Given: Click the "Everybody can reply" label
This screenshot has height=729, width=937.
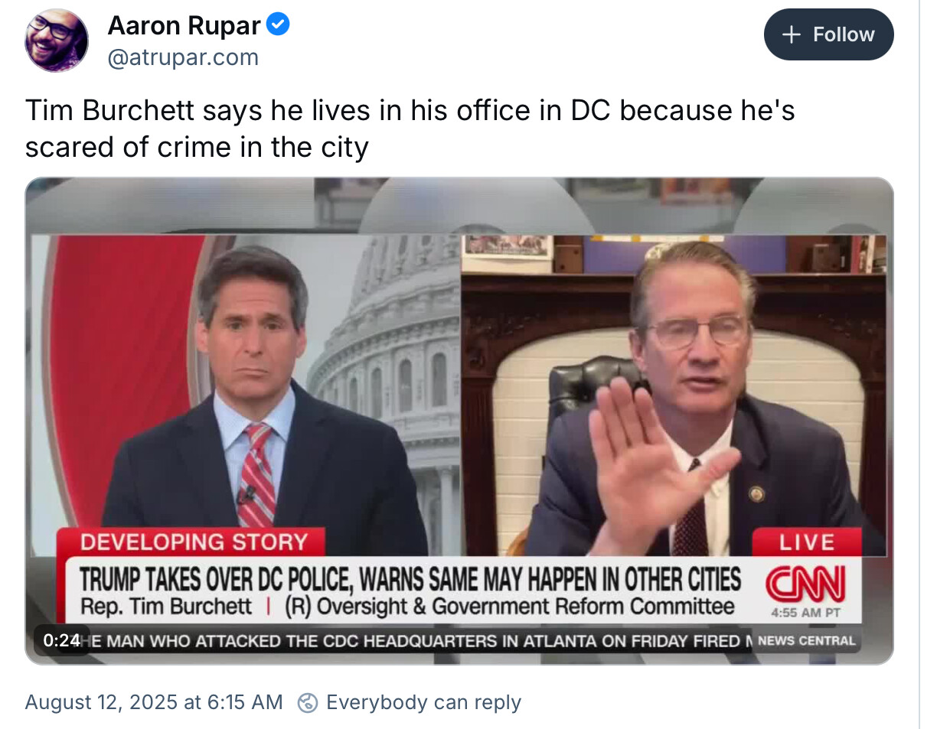Looking at the screenshot, I should 423,702.
